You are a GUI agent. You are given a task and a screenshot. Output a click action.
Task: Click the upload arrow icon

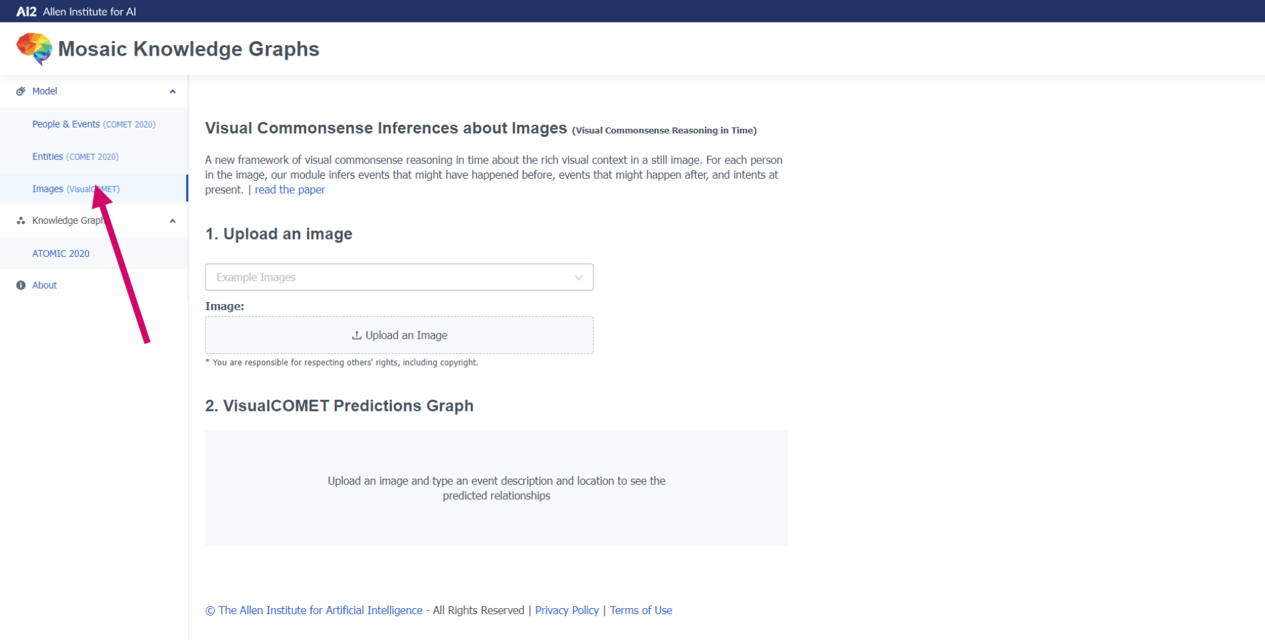357,335
